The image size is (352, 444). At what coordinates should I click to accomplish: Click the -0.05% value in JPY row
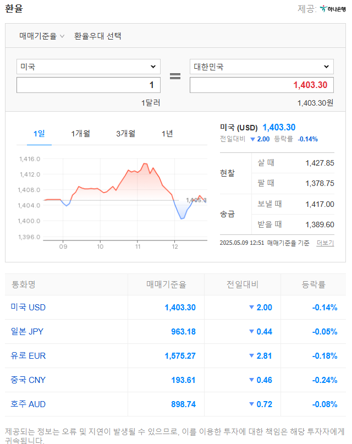click(x=324, y=331)
